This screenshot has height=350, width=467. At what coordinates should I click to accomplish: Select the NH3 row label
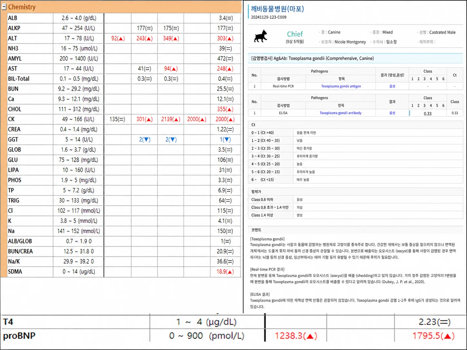coord(13,48)
